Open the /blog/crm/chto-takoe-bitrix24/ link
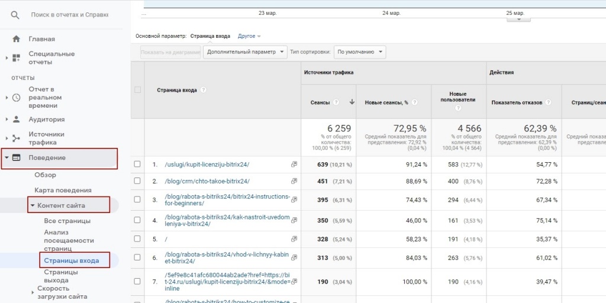This screenshot has height=303, width=606. pyautogui.click(x=207, y=181)
